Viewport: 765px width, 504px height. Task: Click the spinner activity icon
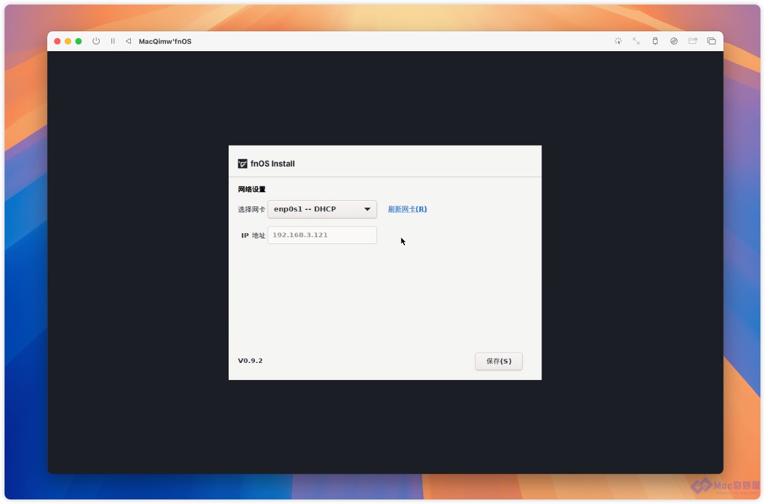pos(618,41)
